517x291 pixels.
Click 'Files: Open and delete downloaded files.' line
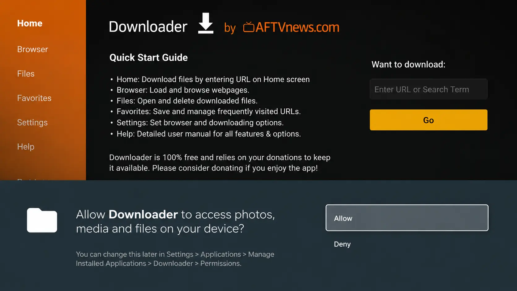pos(187,101)
